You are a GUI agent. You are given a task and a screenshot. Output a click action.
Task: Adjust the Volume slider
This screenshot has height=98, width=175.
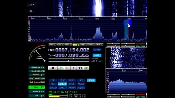[69, 59]
